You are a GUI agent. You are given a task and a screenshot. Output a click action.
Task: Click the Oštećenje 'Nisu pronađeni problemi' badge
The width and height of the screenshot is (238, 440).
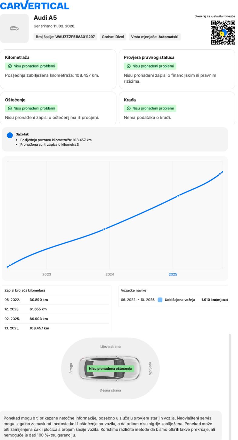(x=31, y=108)
